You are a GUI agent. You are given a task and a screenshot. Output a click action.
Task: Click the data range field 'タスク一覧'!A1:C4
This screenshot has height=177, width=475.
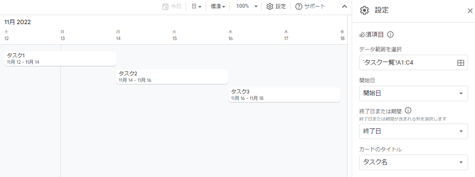point(414,62)
